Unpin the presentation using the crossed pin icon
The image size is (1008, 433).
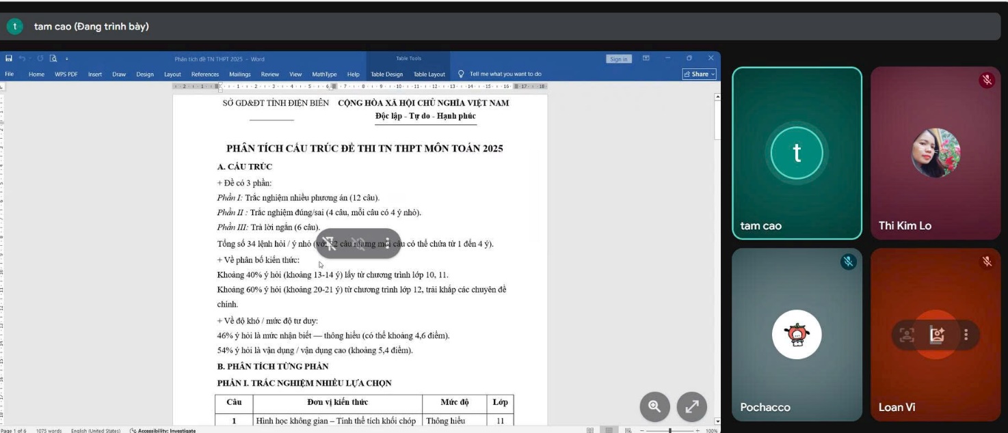point(330,243)
